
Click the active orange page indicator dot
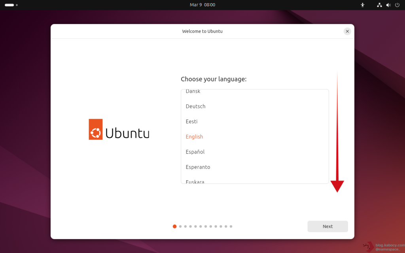point(175,227)
